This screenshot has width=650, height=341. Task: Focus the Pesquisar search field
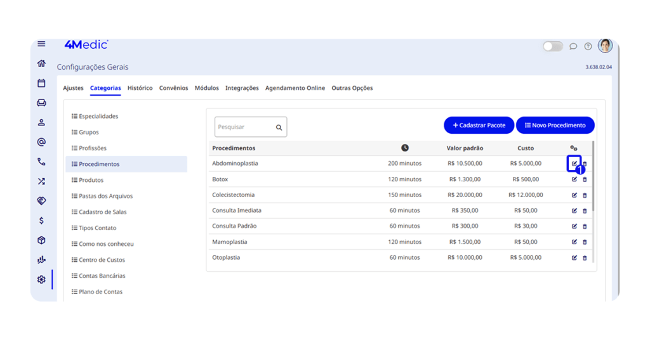244,127
